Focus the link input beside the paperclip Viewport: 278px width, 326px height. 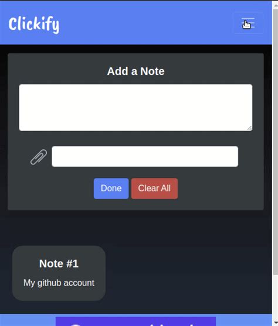pyautogui.click(x=145, y=156)
